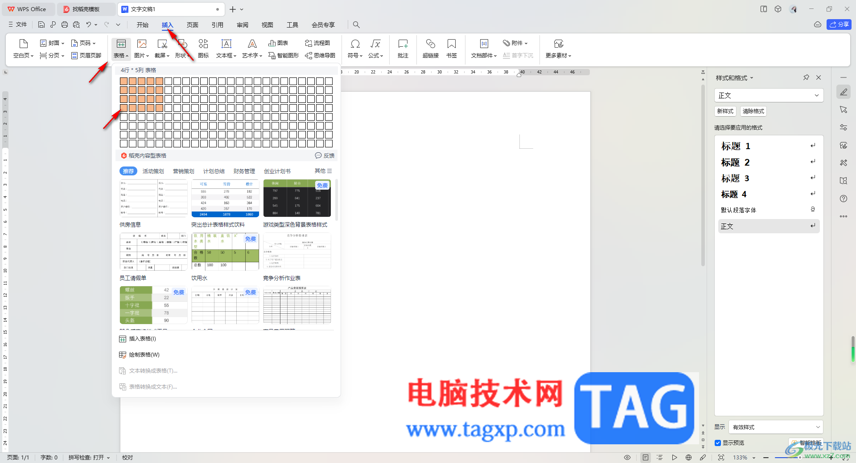Apply the 默认段落字体 style
The height and width of the screenshot is (463, 856).
point(769,210)
